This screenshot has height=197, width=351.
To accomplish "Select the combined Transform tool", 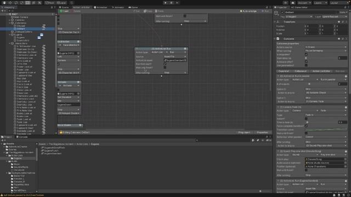I will [33, 3].
